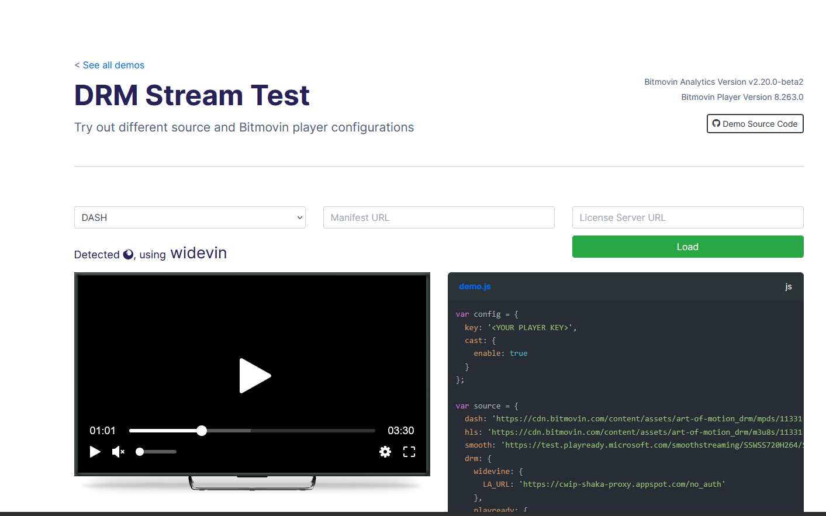Screen dimensions: 826x516
Task: Click the DRM Stream Test heading
Action: coord(192,95)
